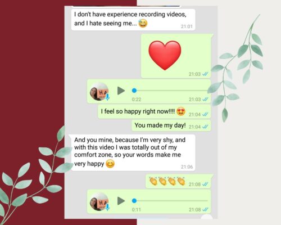This screenshot has width=281, height=225.
Task: Click the 21:06 timestamp on received message
Action: point(187,166)
